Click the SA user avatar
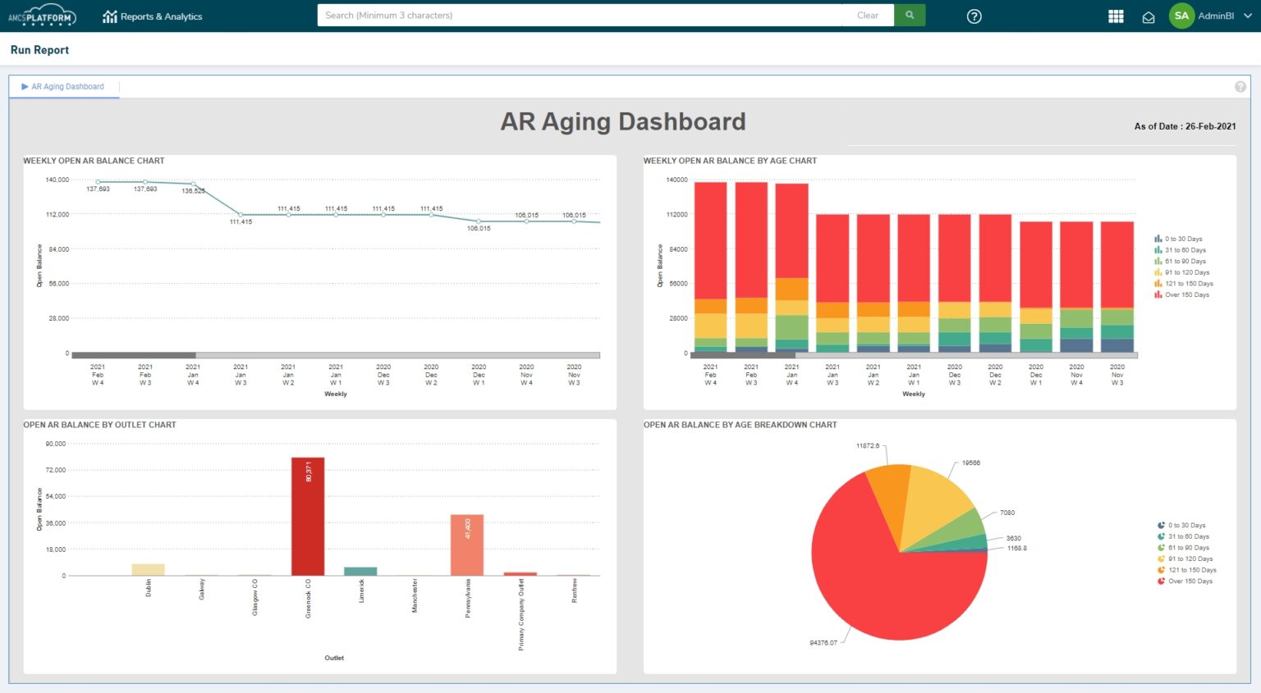 click(1181, 16)
